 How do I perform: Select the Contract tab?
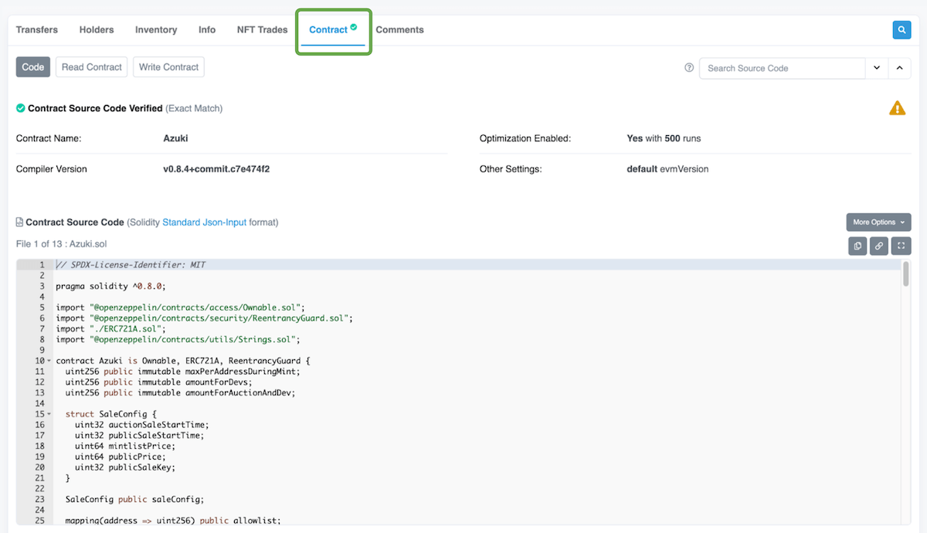(333, 29)
